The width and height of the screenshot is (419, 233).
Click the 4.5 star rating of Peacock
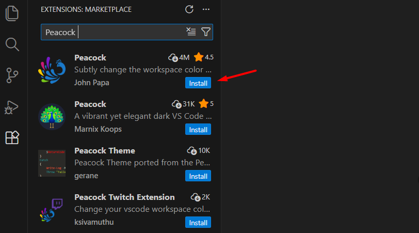coord(204,57)
